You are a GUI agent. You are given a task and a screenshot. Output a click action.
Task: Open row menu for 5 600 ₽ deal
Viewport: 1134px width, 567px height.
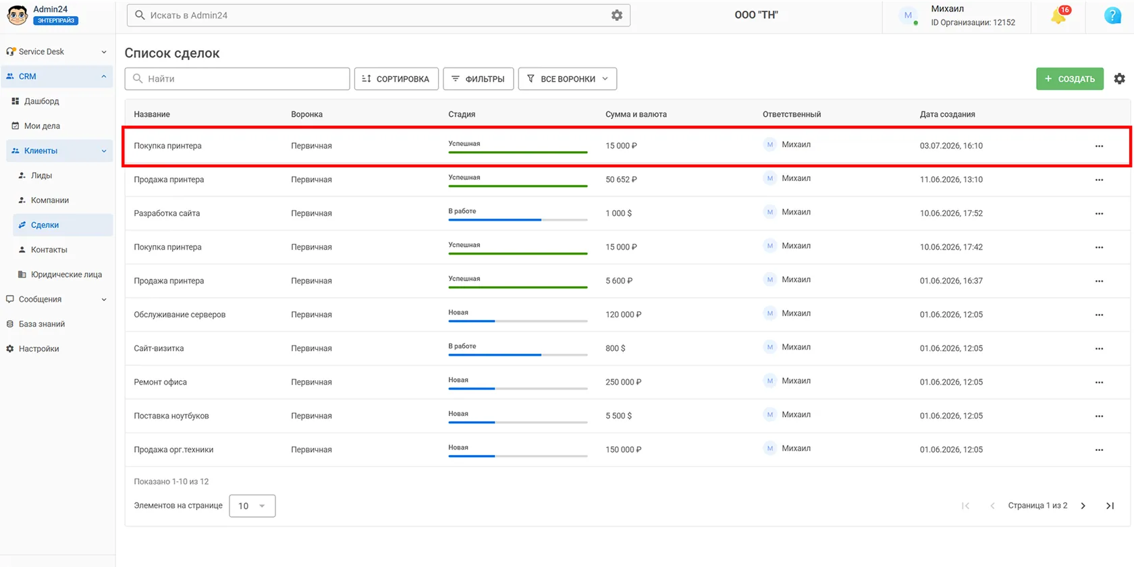pyautogui.click(x=1099, y=281)
